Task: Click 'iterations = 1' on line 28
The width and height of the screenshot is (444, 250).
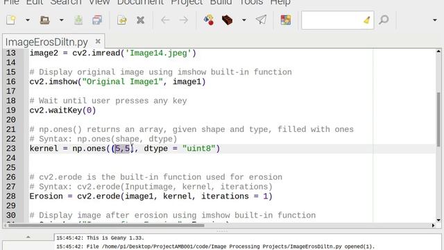Action: tap(234, 196)
